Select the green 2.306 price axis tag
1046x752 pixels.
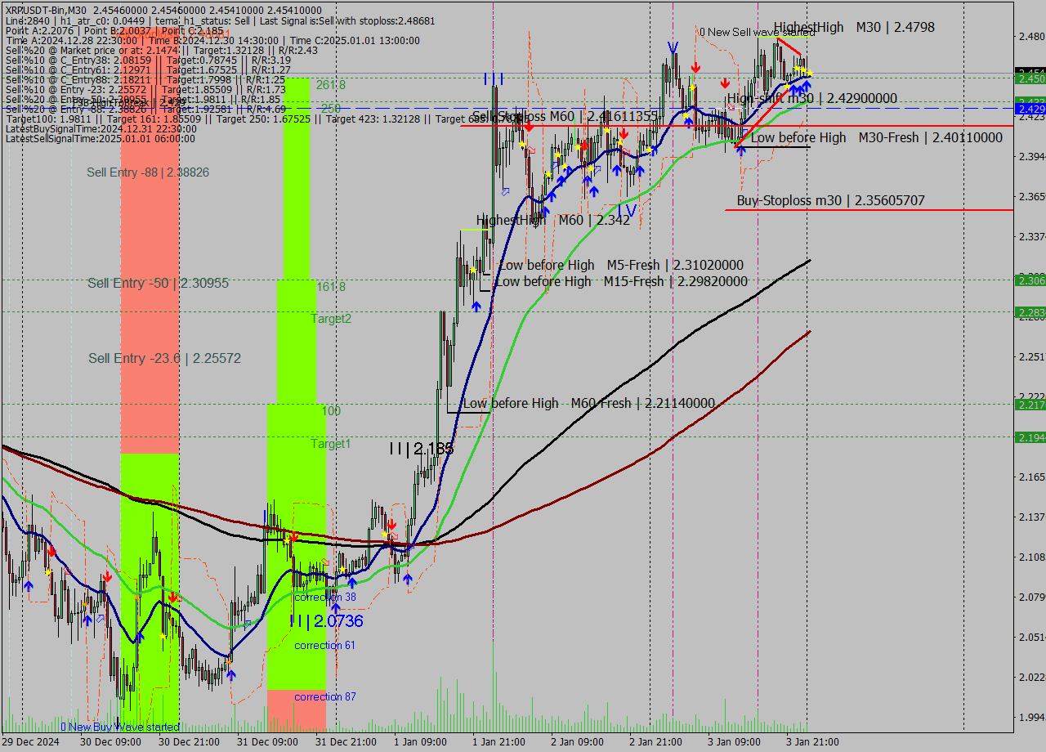tap(1030, 280)
